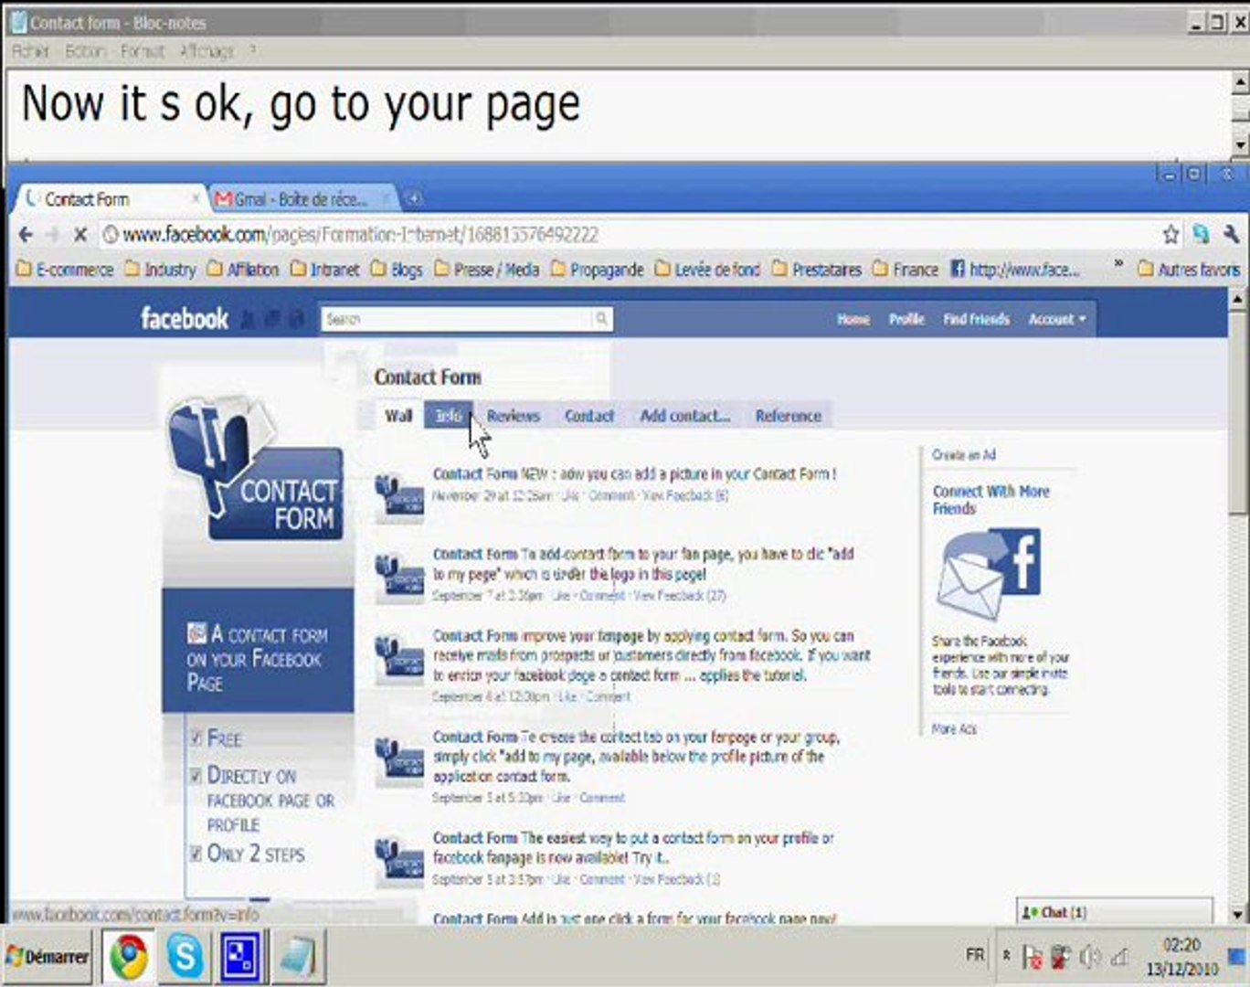Click the FR language indicator
The width and height of the screenshot is (1250, 987).
pyautogui.click(x=975, y=955)
